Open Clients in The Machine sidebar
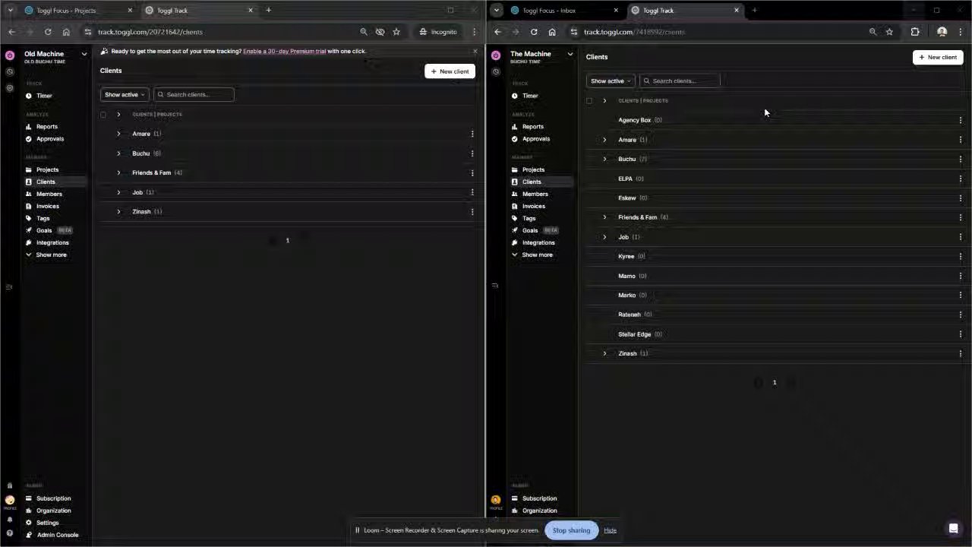 coord(532,182)
